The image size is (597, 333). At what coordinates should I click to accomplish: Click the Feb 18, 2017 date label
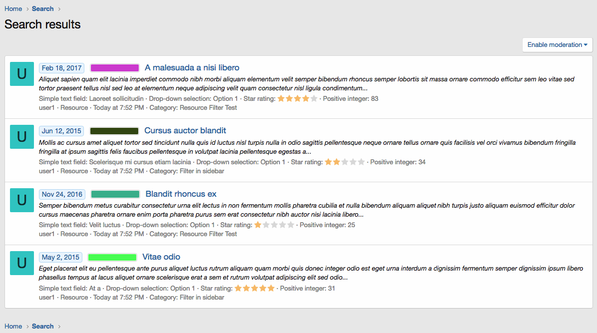62,68
